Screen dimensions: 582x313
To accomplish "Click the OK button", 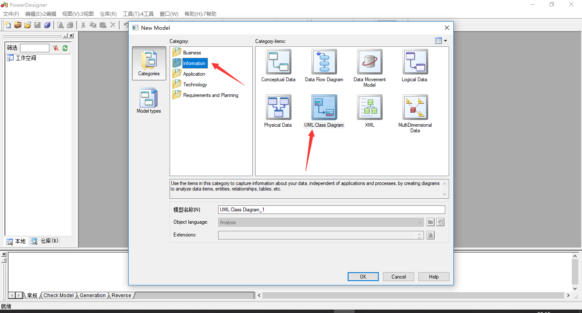I will 363,276.
